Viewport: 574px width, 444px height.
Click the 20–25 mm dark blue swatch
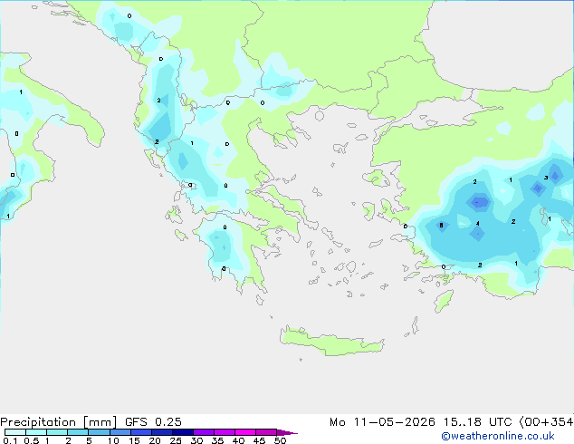tap(162, 432)
